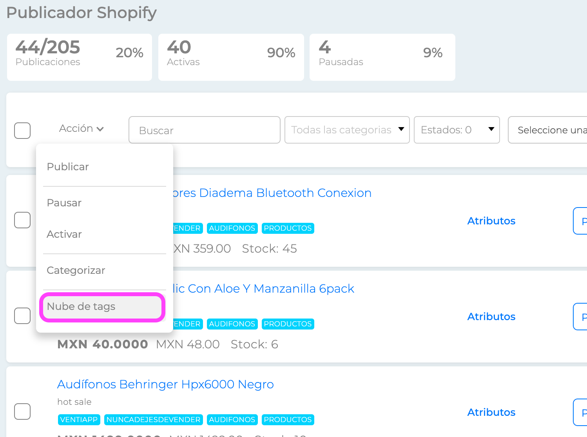
Task: Click the 40 Activas stats card
Action: 231,57
